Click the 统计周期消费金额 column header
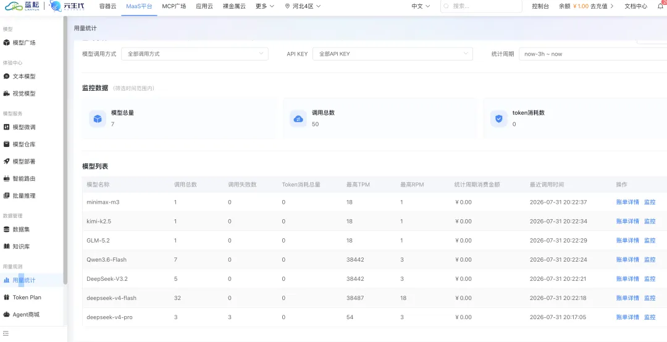This screenshot has width=667, height=342. [477, 185]
